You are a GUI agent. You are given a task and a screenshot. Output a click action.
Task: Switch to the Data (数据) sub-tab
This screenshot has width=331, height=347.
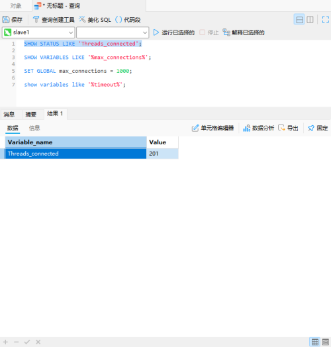tap(13, 128)
